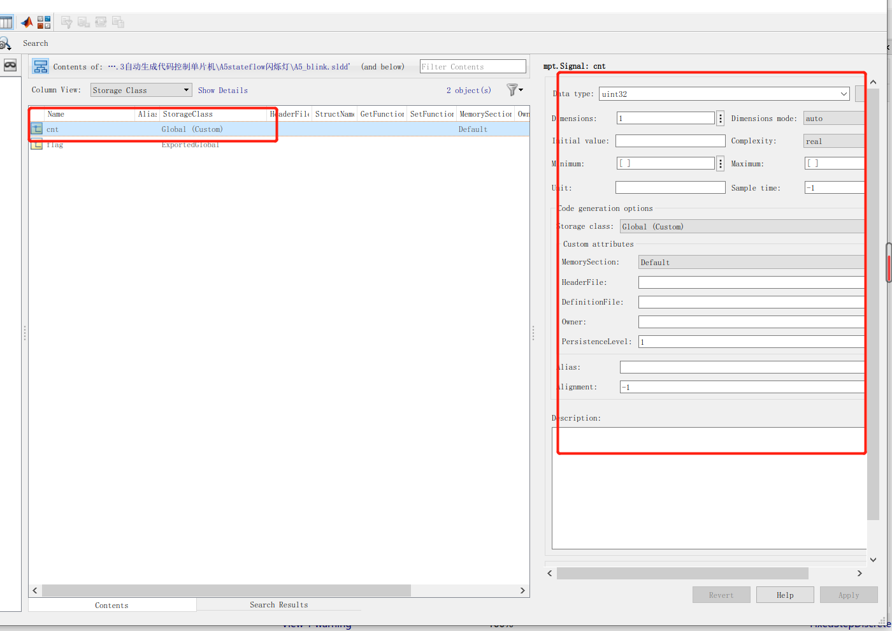Click the DefinitionFile input field
The height and width of the screenshot is (631, 892).
click(751, 302)
